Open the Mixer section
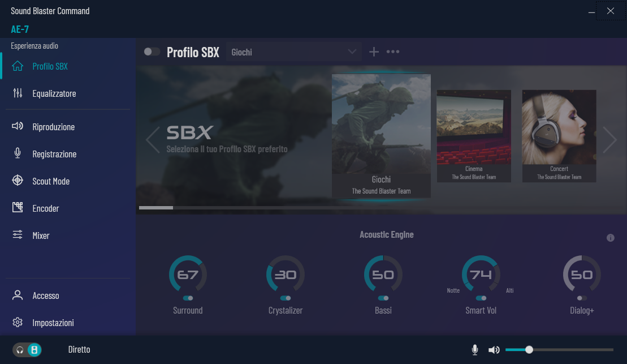Screen dimensions: 627x364 (41, 235)
